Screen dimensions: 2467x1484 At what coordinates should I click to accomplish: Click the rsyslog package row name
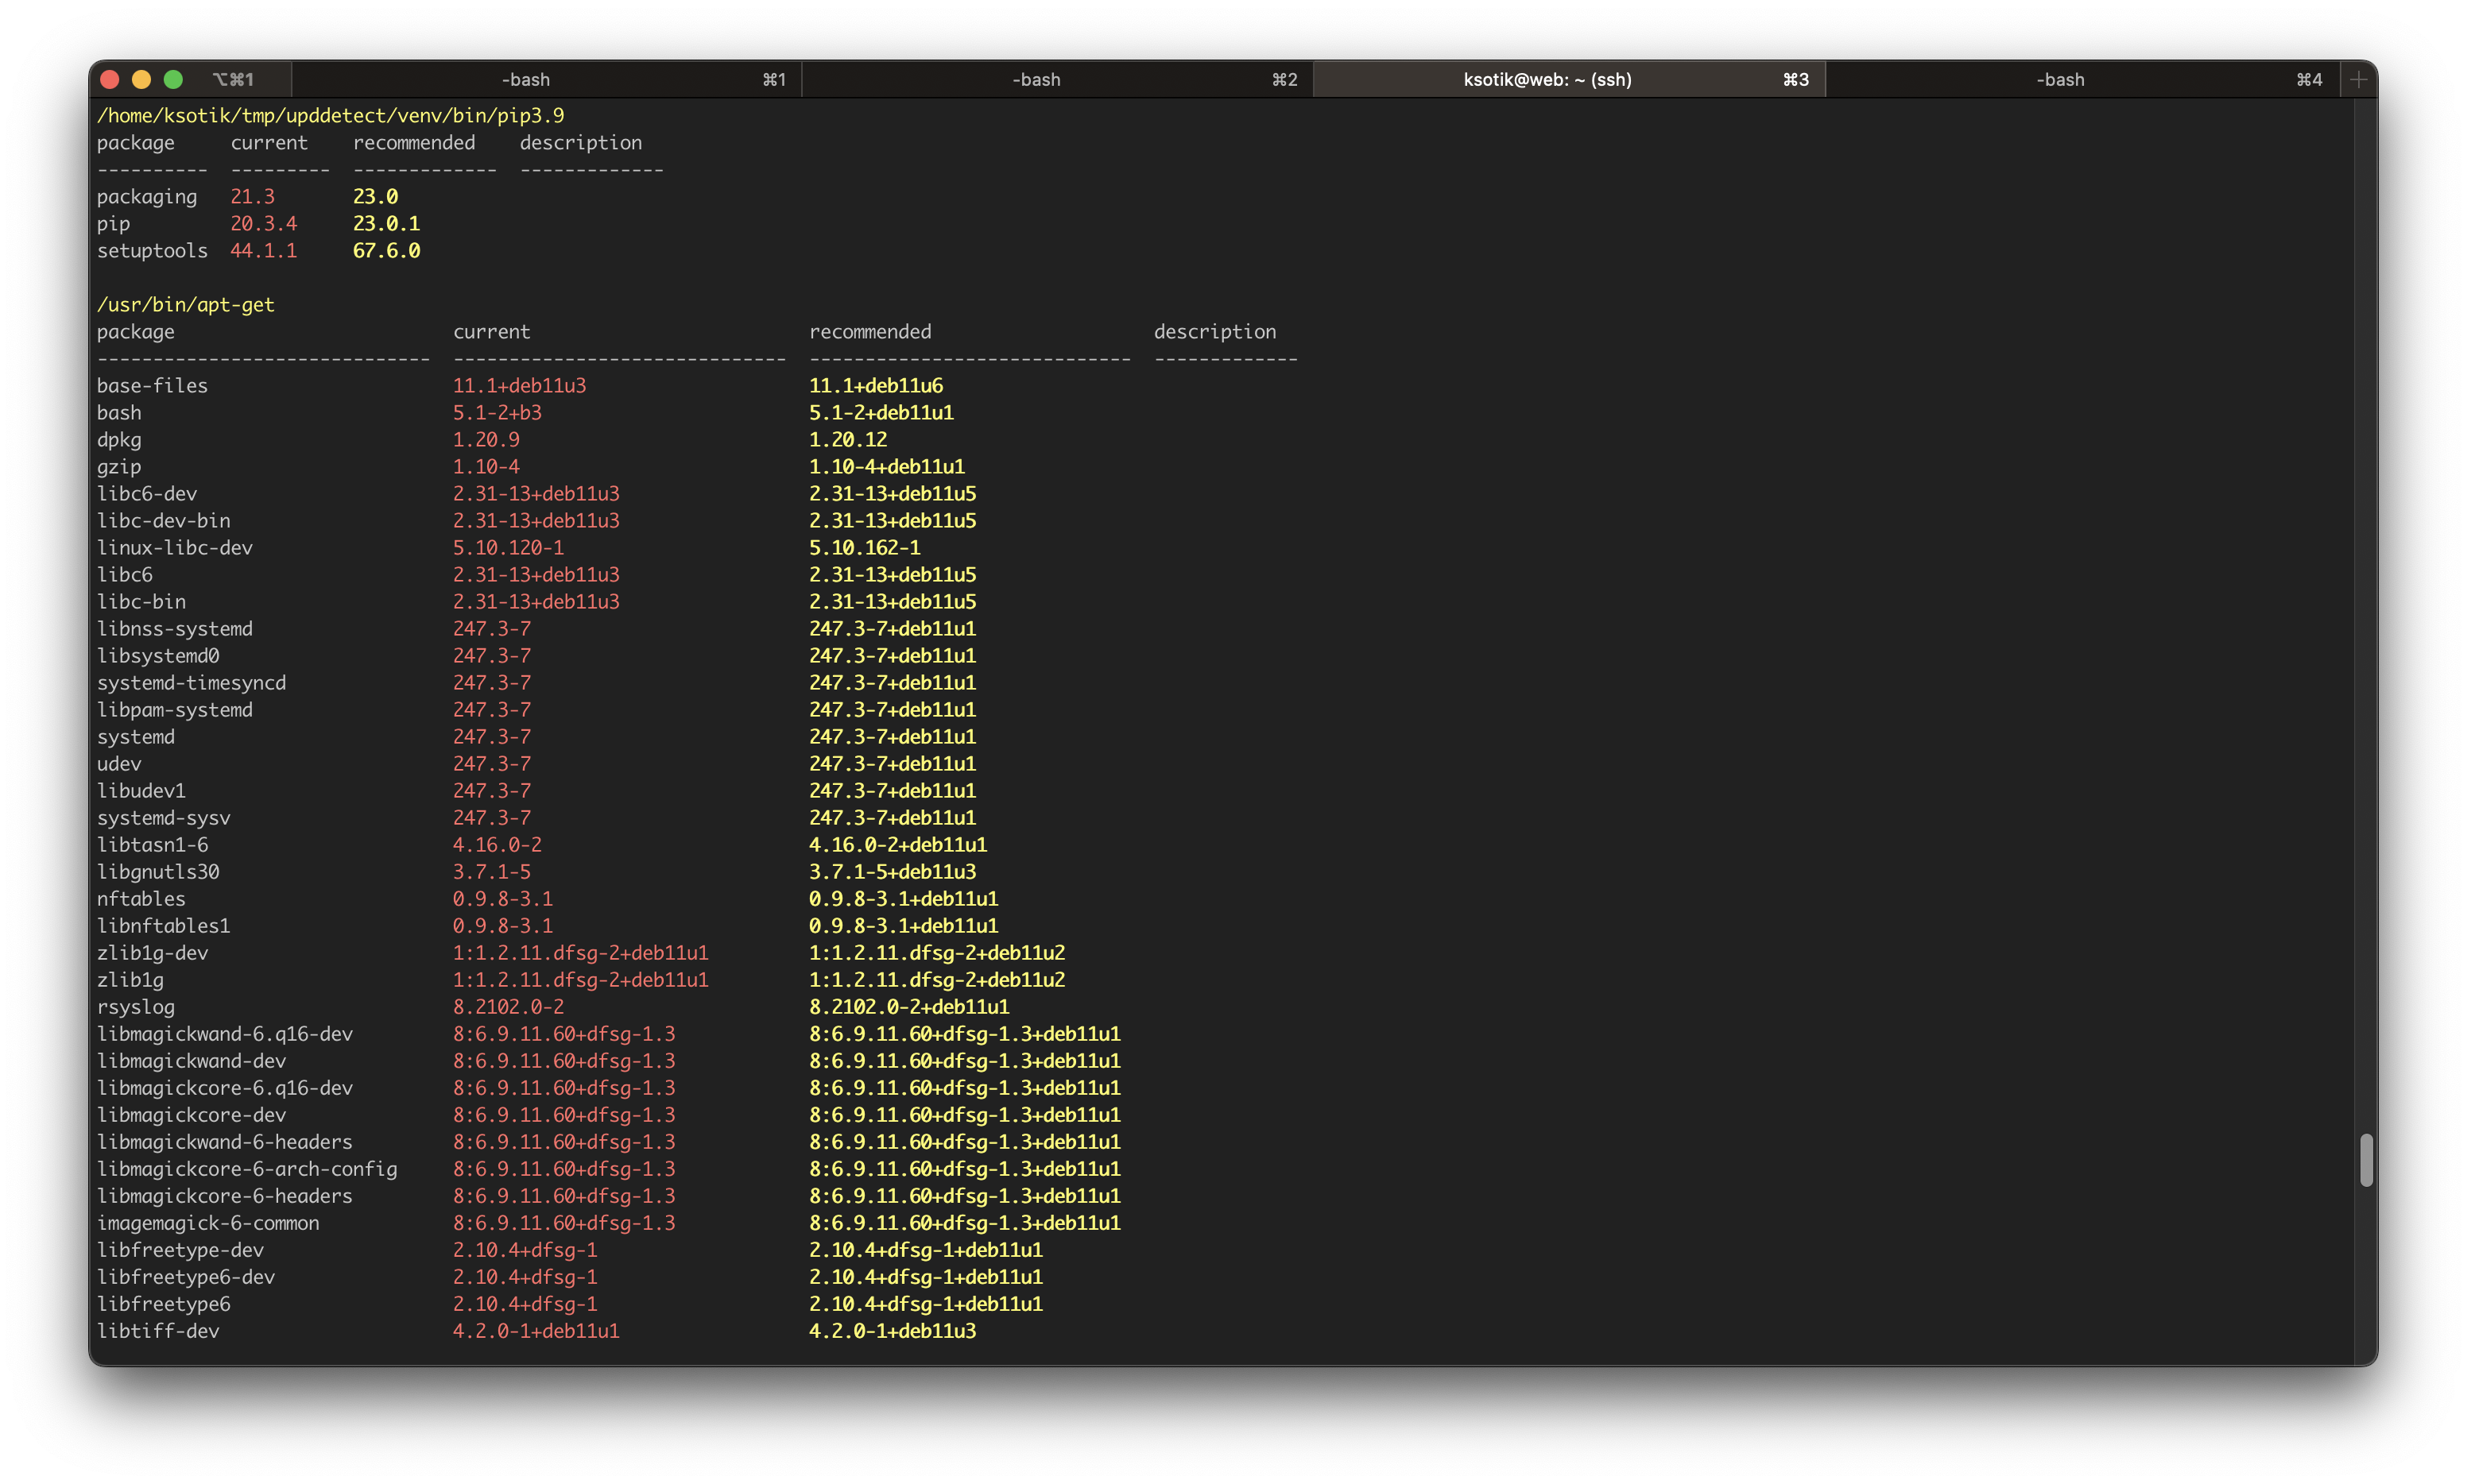[x=135, y=1007]
